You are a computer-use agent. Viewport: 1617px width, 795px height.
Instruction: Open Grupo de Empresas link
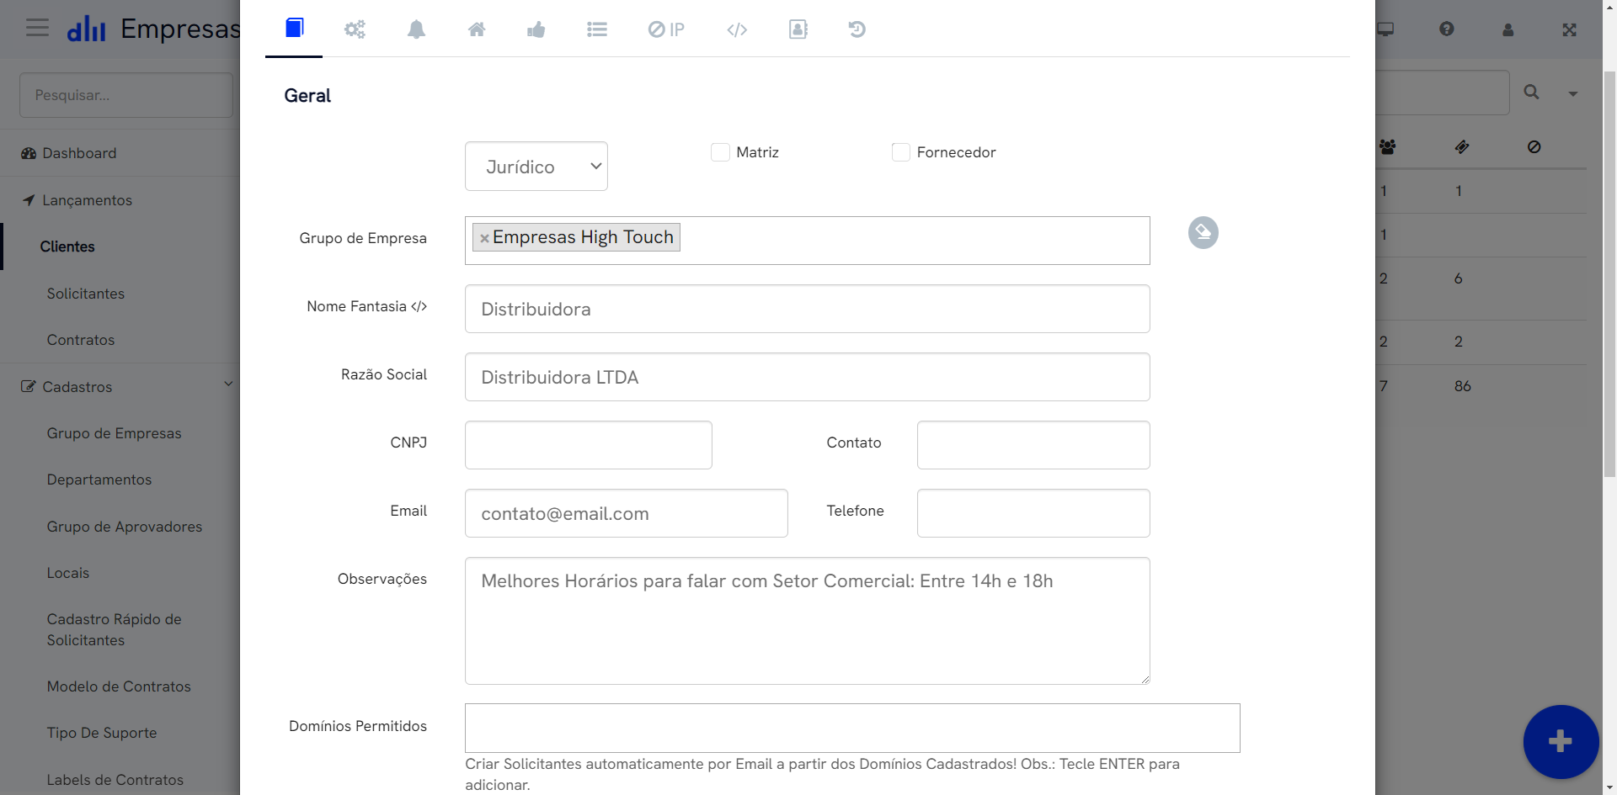click(x=115, y=433)
